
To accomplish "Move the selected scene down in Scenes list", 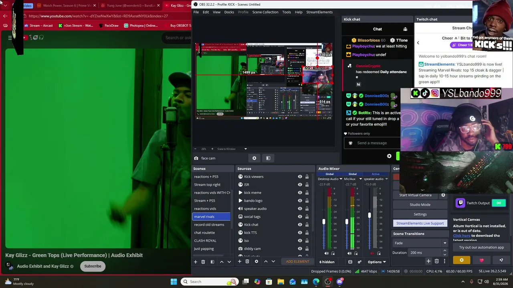I will 229,262.
